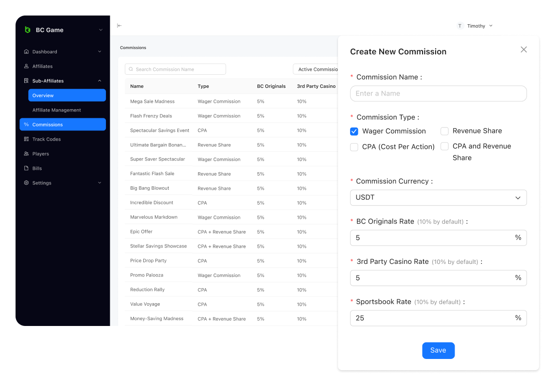Collapse the Sub-Affiliates sidebar section
Screen dimensions: 542x374
100,81
